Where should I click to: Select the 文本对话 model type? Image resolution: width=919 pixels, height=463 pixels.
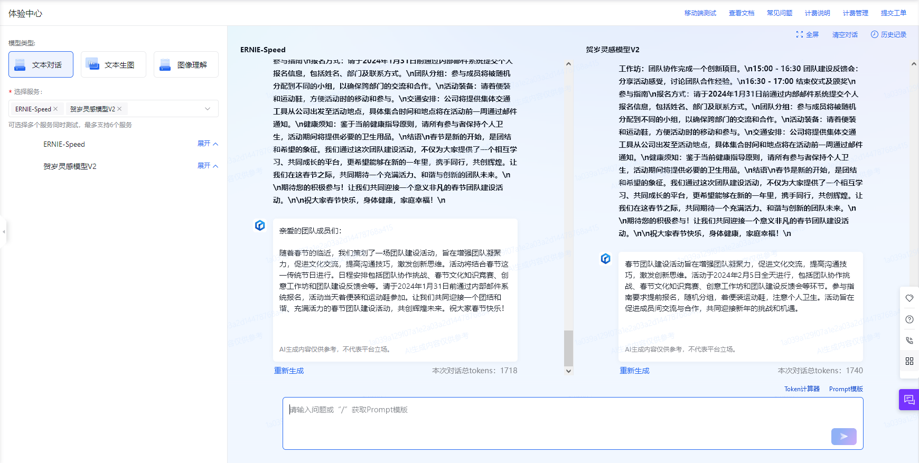coord(41,64)
